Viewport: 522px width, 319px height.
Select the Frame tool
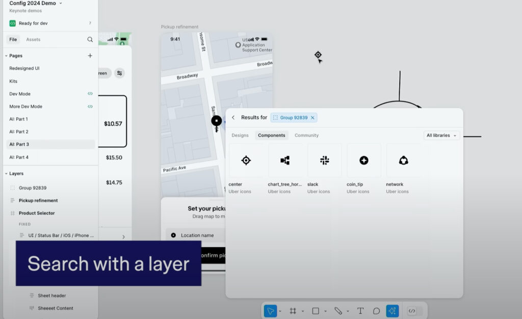(x=293, y=311)
